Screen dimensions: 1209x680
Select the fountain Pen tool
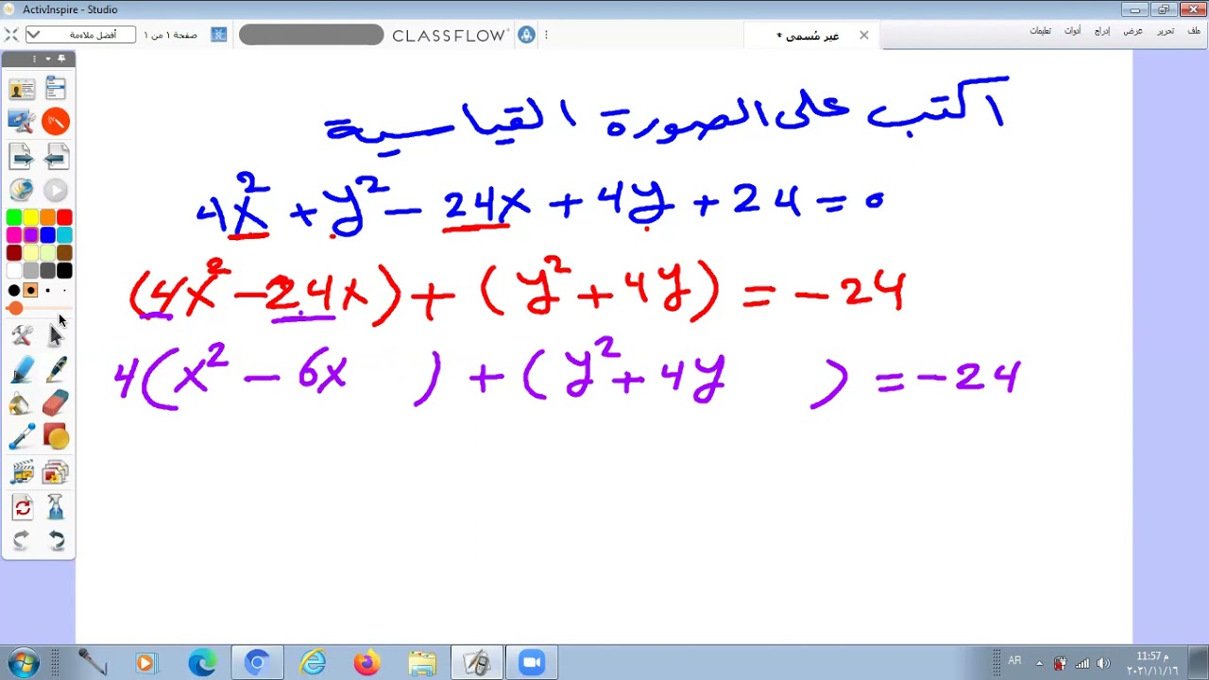56,369
